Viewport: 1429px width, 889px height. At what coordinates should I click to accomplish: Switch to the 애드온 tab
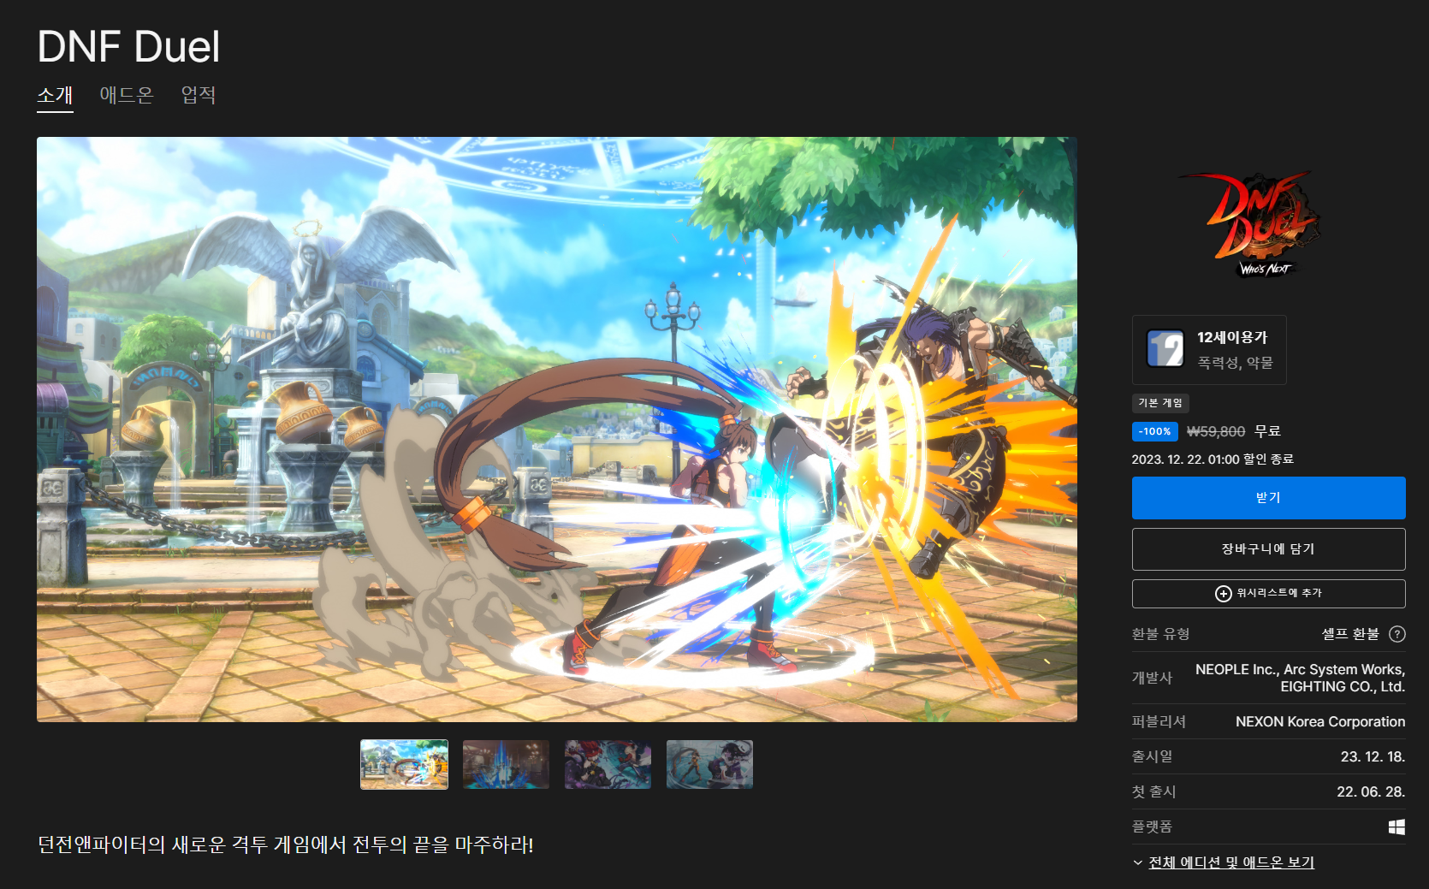click(127, 95)
